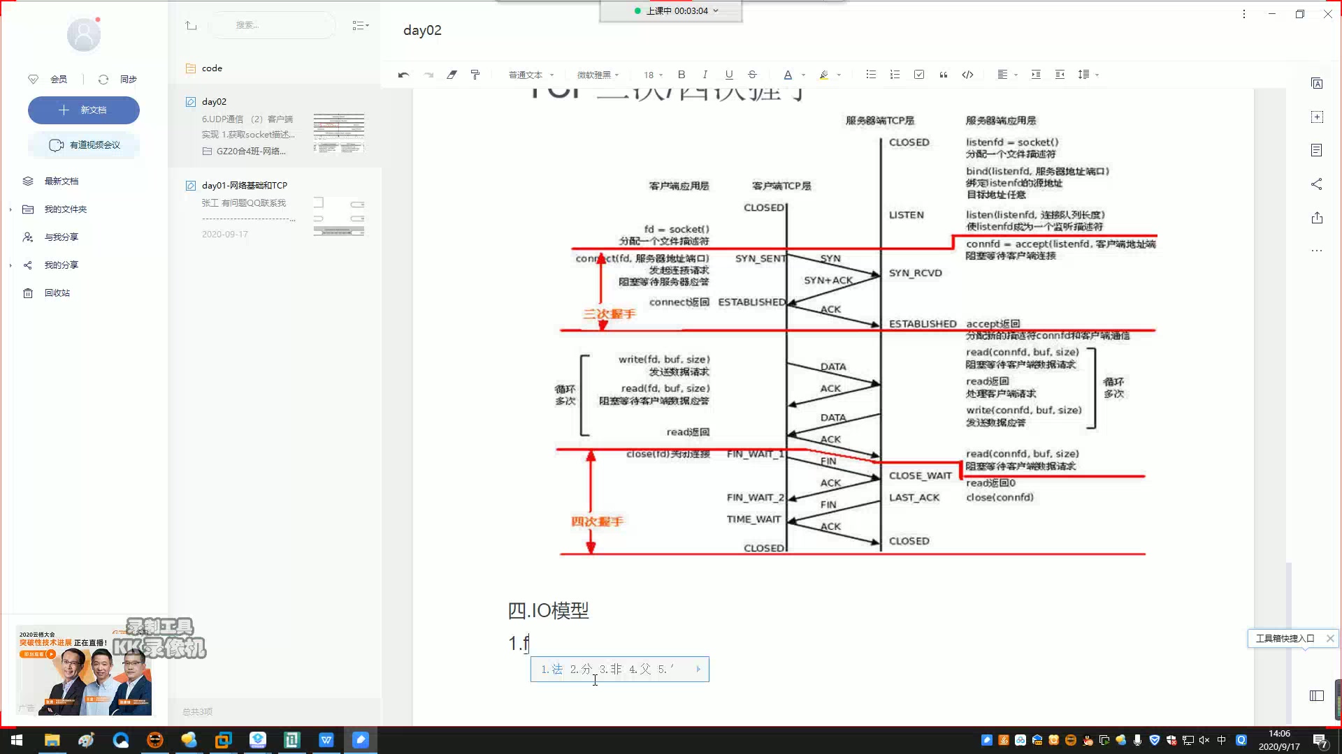
Task: Toggle strikethrough formatting
Action: pos(752,75)
